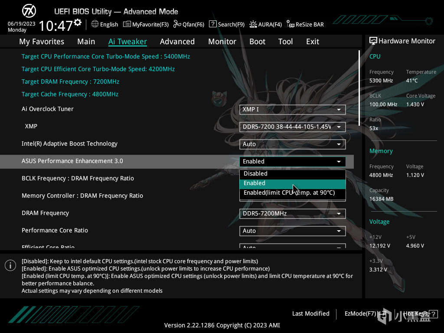Click Target CPU Efficient Core Turbo-Mode Speed text

click(x=98, y=69)
